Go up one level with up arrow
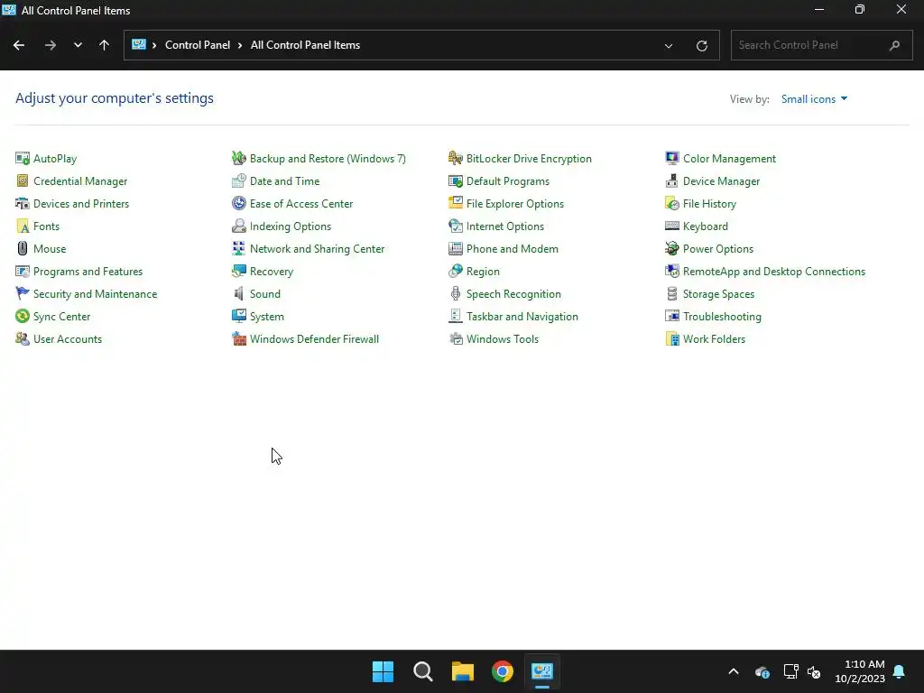Screen dimensions: 924x693 click(x=105, y=45)
